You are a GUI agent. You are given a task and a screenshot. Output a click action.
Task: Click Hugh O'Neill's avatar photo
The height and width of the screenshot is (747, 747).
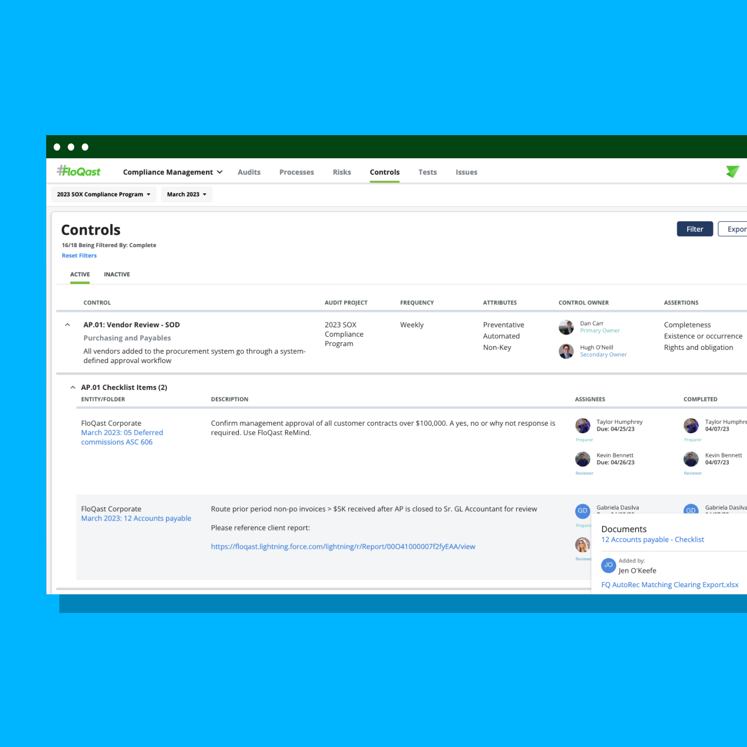pyautogui.click(x=566, y=351)
